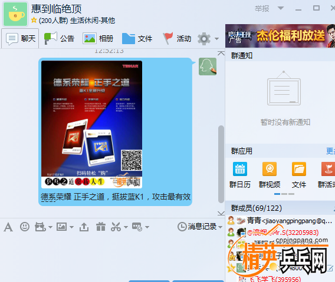
Task: Expand the send picture dropdown arrow
Action: click(x=71, y=227)
